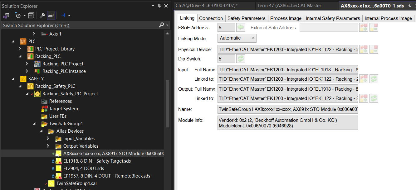Open the Process Image tab
Image resolution: width=416 pixels, height=190 pixels.
pos(286,18)
